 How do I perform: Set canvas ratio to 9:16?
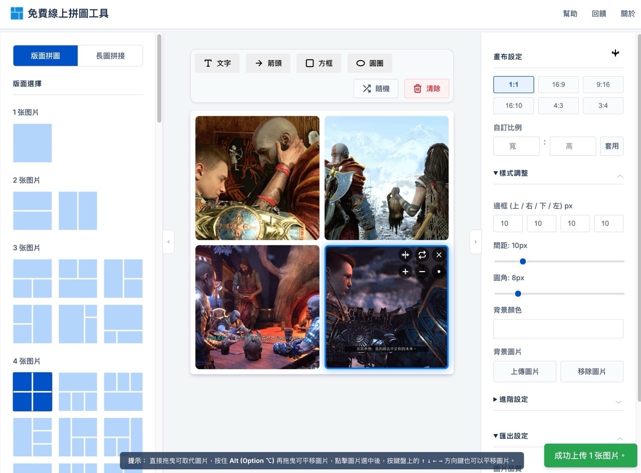coord(603,85)
